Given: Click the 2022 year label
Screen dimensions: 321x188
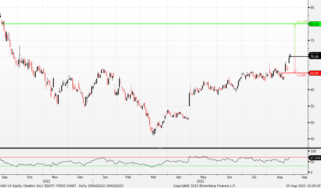Looking at the screenshot, I should [46, 181].
